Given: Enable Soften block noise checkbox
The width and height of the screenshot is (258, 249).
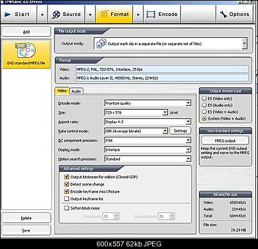Looking at the screenshot, I should 67,208.
